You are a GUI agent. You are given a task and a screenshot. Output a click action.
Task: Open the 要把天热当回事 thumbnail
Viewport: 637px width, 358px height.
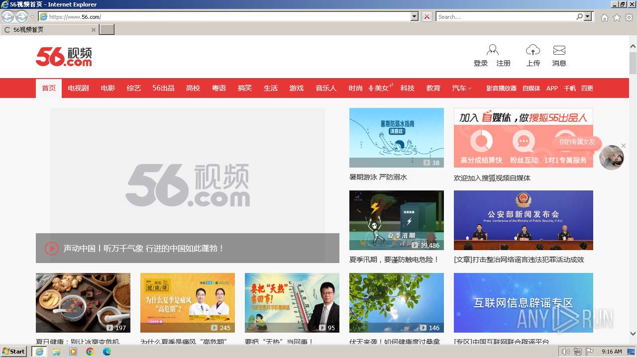292,303
